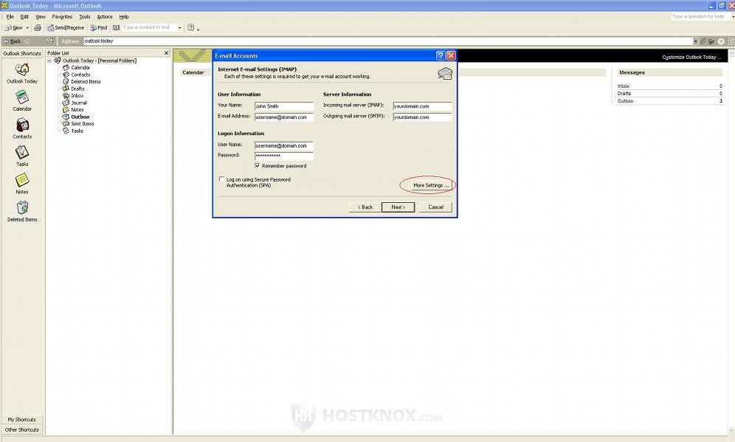Switch to the Other Shortcuts group

pyautogui.click(x=22, y=429)
